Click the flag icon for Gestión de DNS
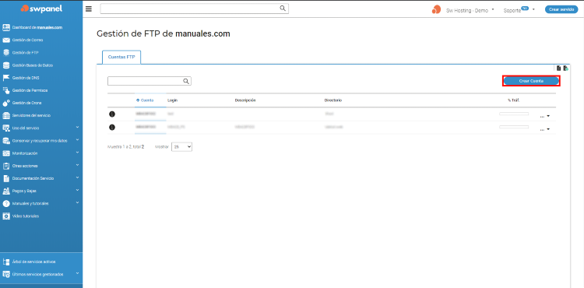 pos(6,78)
